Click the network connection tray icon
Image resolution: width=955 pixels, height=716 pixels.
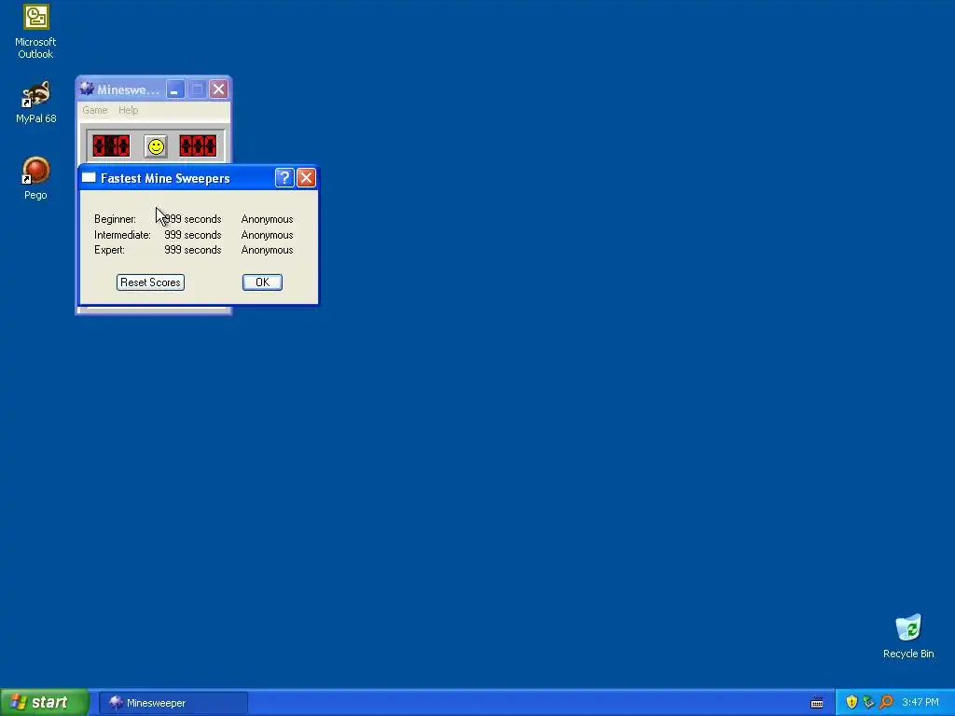tap(868, 703)
